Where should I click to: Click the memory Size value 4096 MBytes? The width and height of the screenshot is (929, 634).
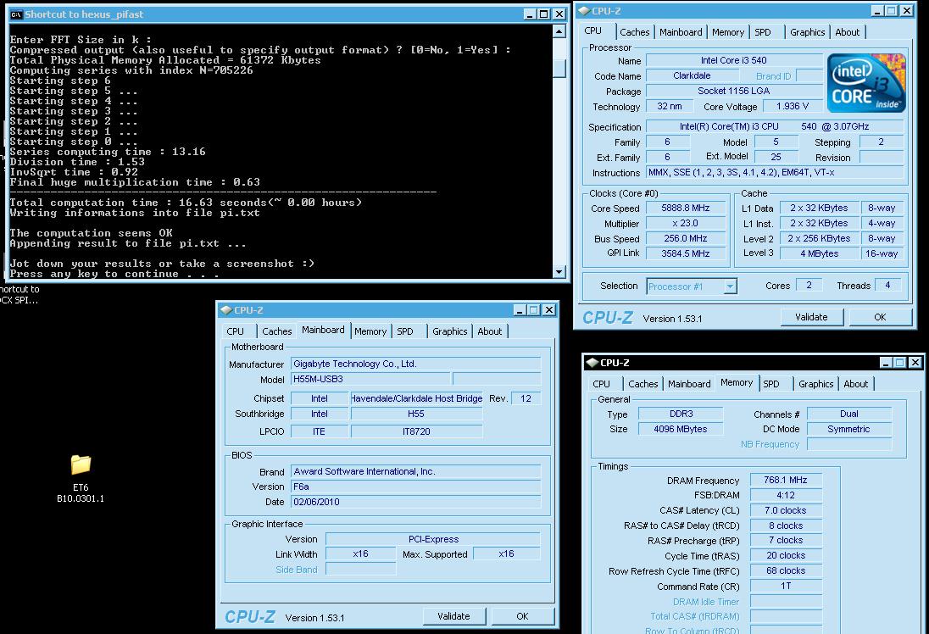click(x=680, y=429)
